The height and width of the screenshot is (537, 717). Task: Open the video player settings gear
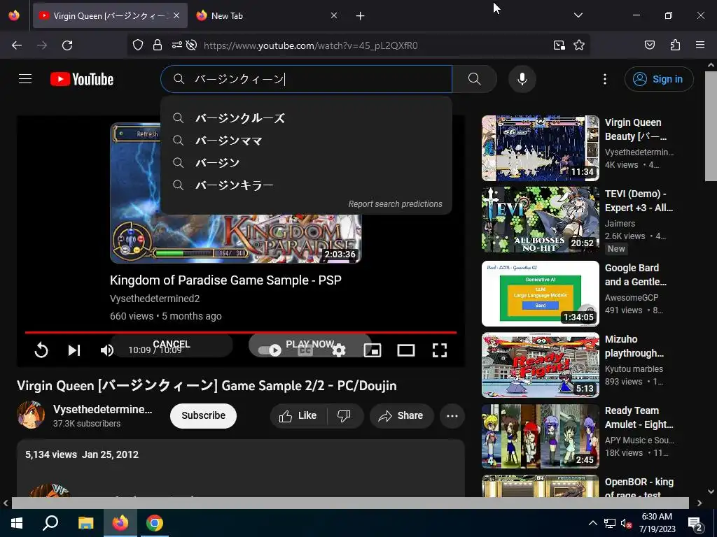[x=339, y=350]
